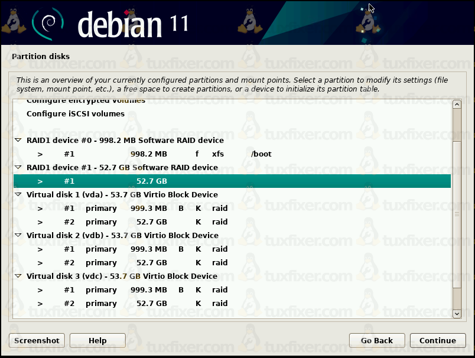
Task: Collapse Virtual disk 3 (vdc) triangle
Action: 18,276
